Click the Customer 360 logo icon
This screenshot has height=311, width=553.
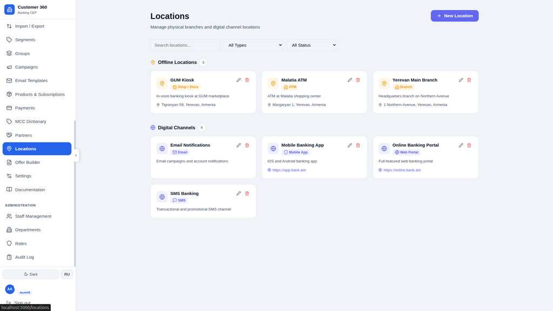pos(10,10)
